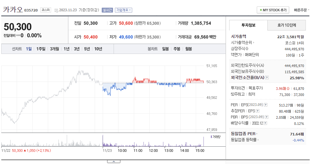Click the 목표주가 value 61,870
Image resolution: width=311 pixels, height=164 pixels.
299,89
